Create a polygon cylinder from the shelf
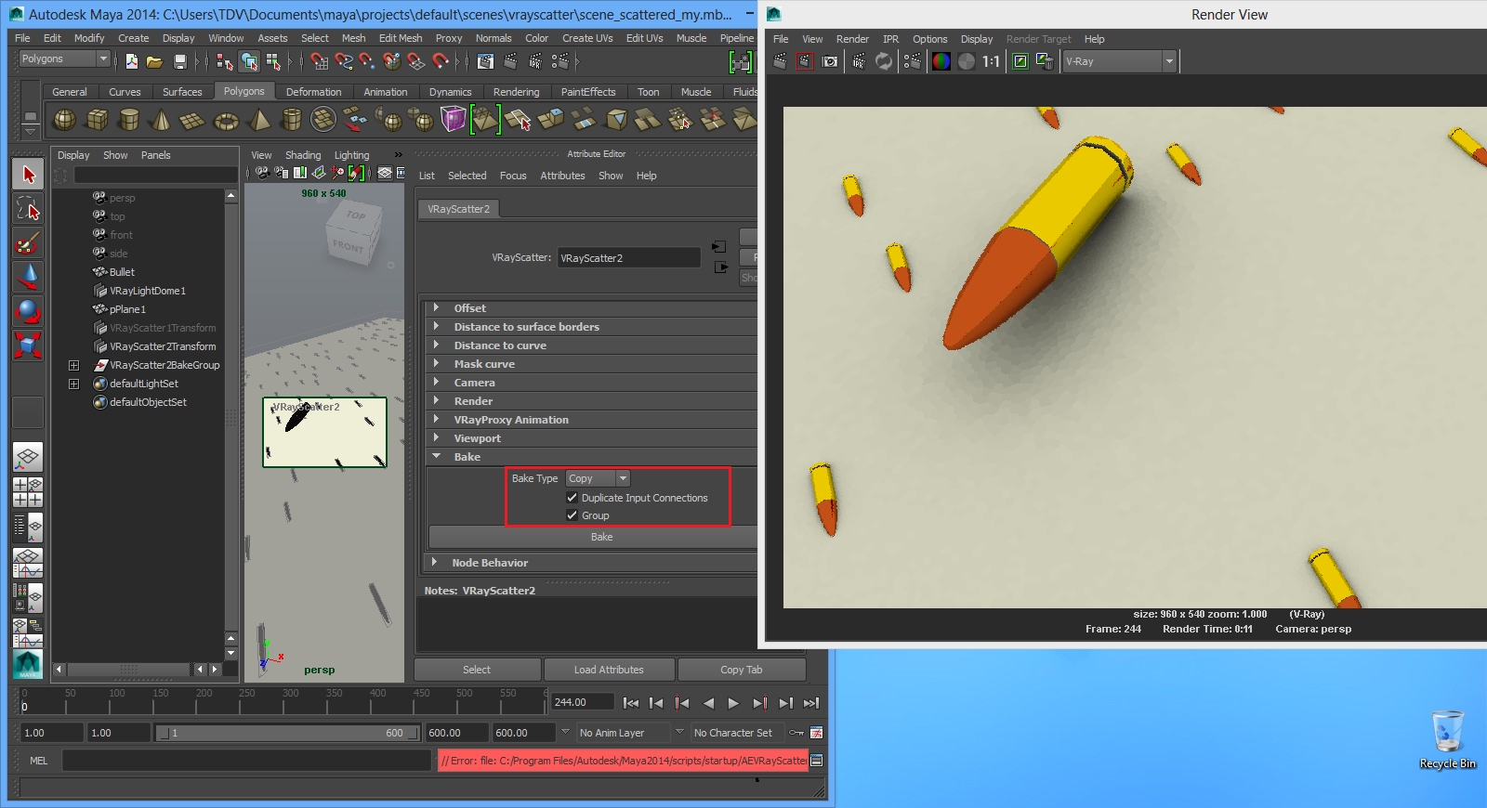The height and width of the screenshot is (808, 1487). point(129,119)
